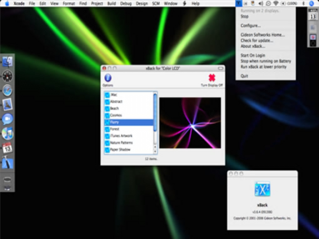Click the Options info icon in xBack toolbar

(108, 78)
